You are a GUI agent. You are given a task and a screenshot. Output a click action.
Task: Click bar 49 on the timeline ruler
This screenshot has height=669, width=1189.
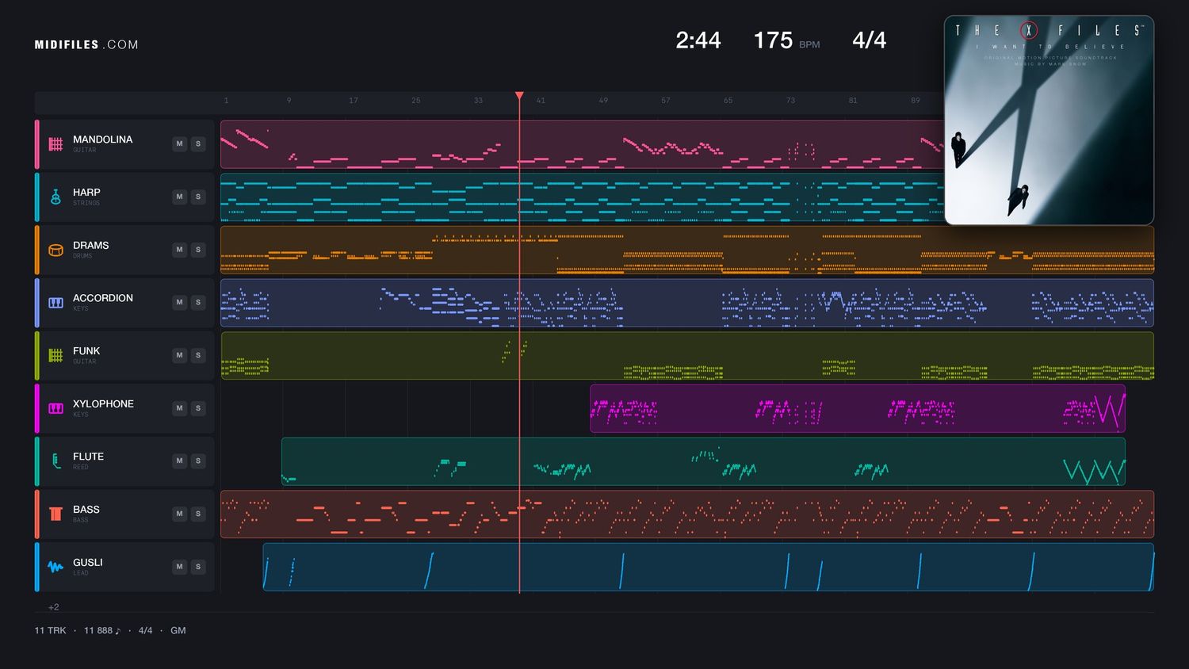pos(603,101)
